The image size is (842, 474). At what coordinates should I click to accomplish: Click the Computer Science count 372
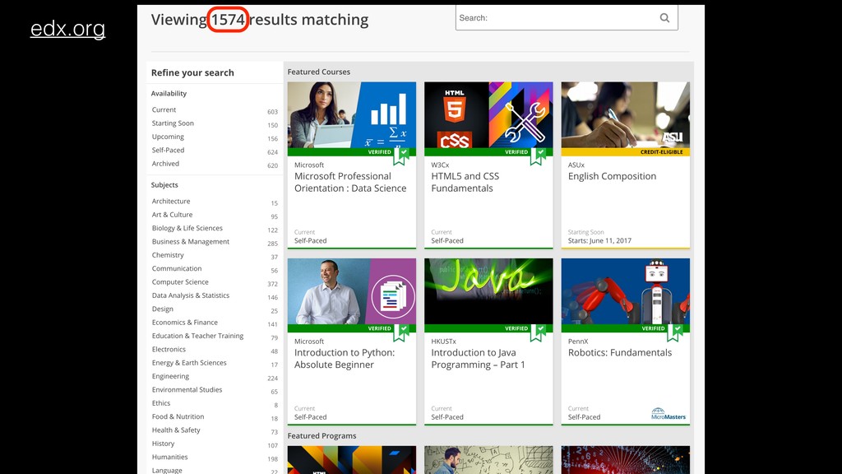(x=273, y=284)
